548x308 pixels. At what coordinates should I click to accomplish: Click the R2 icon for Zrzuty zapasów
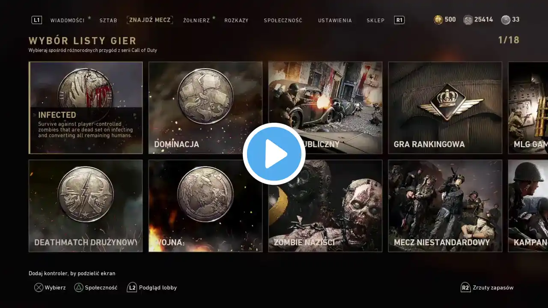[465, 287]
